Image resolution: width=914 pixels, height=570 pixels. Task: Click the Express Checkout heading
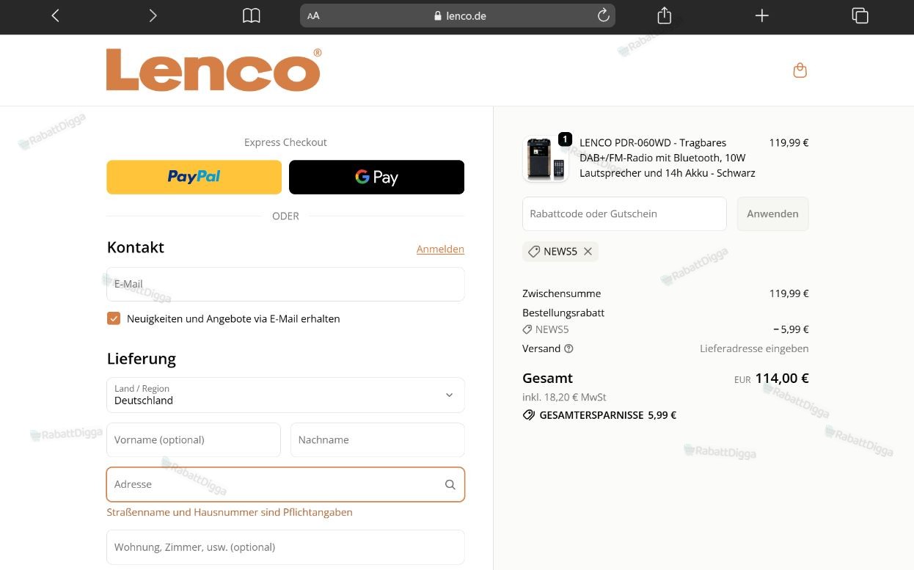click(285, 142)
